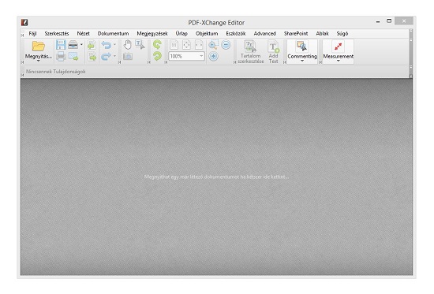Image resolution: width=434 pixels, height=294 pixels.
Task: Click the Undo blue arrow icon
Action: [106, 44]
